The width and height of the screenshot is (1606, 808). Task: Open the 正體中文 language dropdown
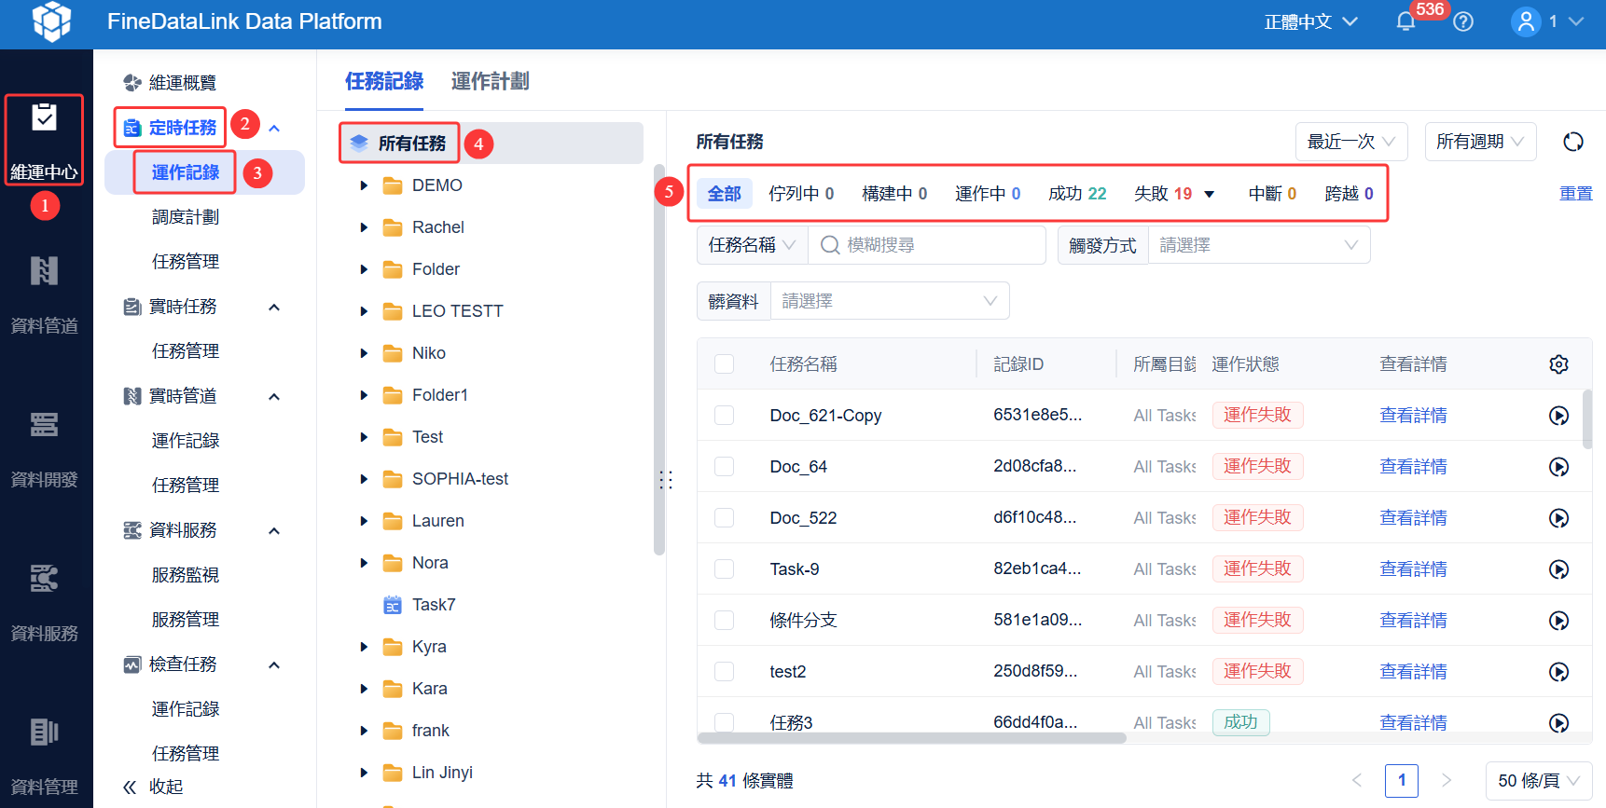click(1310, 21)
